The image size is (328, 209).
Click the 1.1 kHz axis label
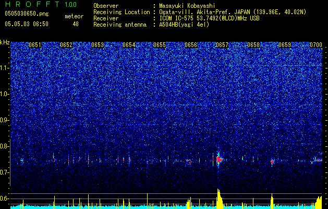coord(5,68)
